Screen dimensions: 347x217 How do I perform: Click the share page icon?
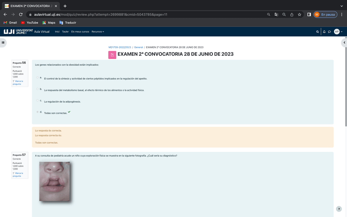click(x=292, y=14)
